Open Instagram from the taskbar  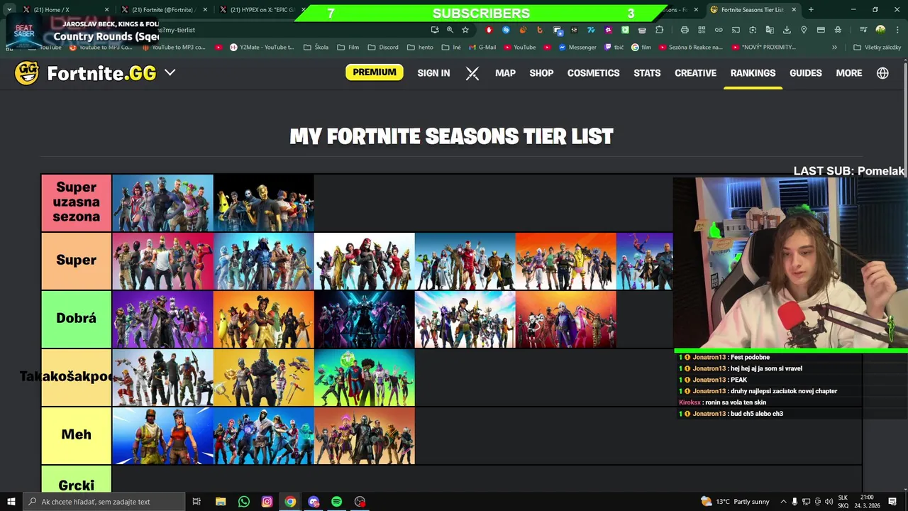(267, 502)
